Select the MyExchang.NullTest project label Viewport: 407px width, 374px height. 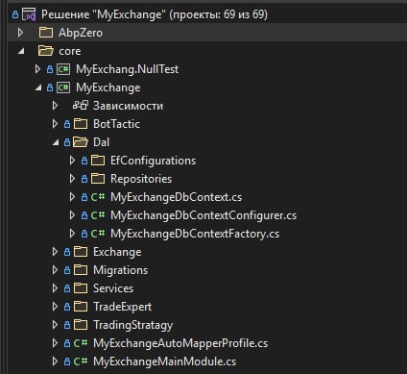(x=127, y=69)
